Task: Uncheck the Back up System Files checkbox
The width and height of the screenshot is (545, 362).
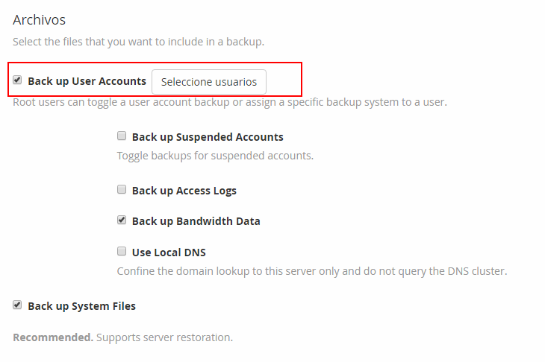Action: pyautogui.click(x=17, y=305)
